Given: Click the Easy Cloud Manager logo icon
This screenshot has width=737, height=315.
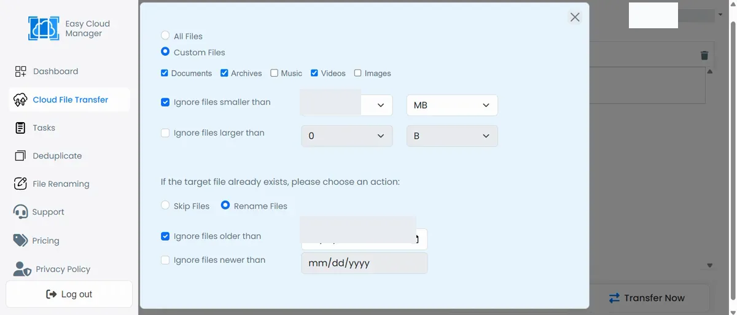Looking at the screenshot, I should coord(44,28).
